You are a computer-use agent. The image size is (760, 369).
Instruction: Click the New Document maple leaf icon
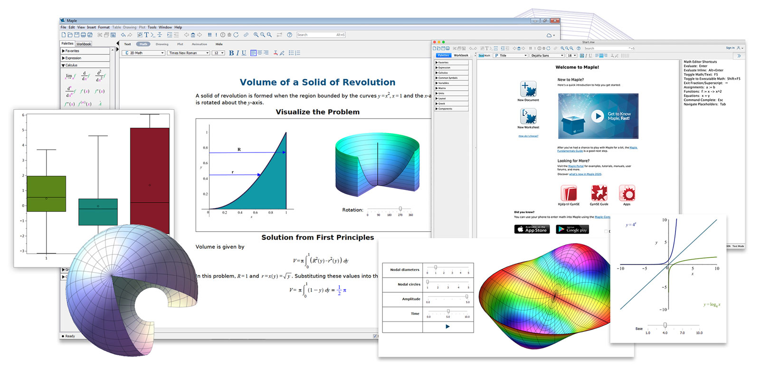[x=528, y=89]
